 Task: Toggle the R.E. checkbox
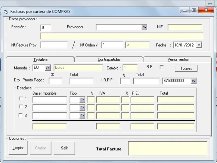coord(162,67)
